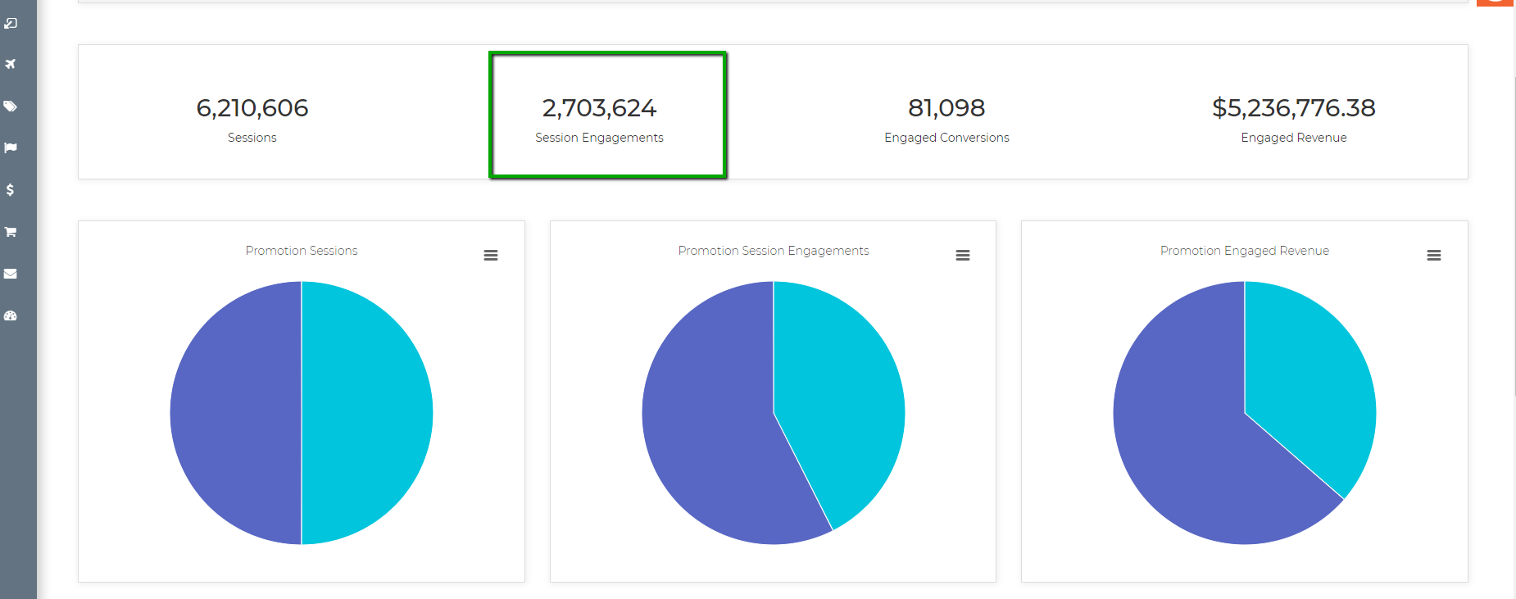The image size is (1516, 599).
Task: Open the dashboard gauge sidebar icon
Action: click(11, 315)
